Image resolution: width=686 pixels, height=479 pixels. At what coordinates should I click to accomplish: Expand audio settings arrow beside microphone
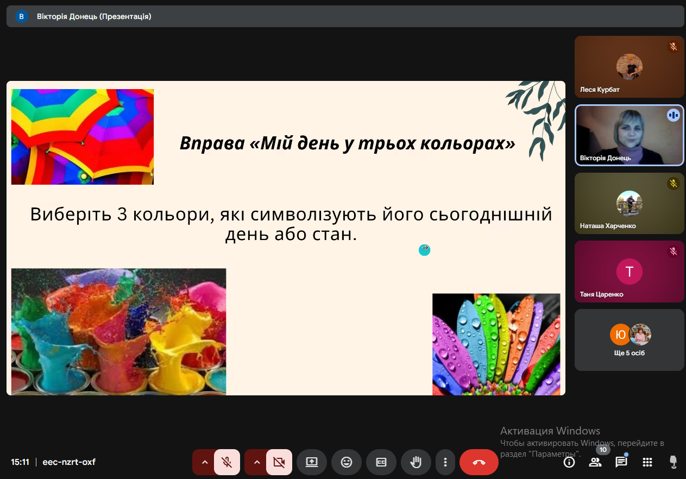pyautogui.click(x=205, y=462)
